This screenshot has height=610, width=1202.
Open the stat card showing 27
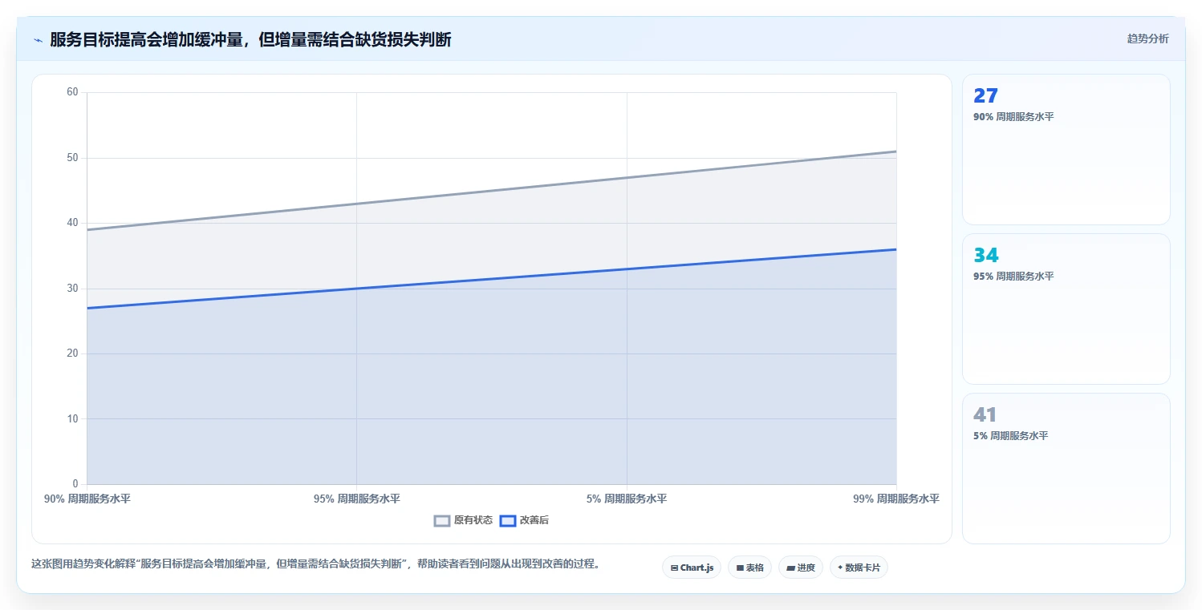click(1066, 150)
